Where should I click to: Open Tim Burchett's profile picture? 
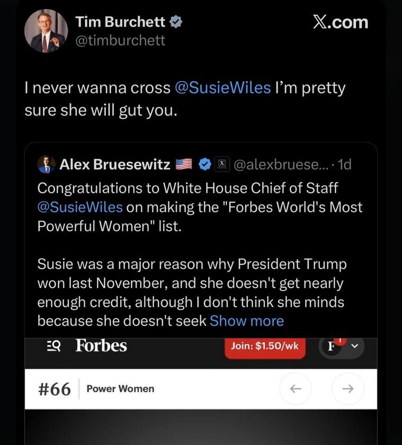click(46, 31)
